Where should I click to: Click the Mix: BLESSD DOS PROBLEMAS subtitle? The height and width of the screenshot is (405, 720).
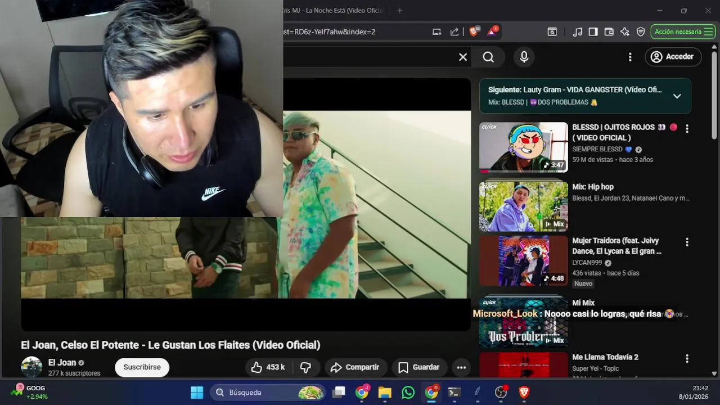[543, 102]
